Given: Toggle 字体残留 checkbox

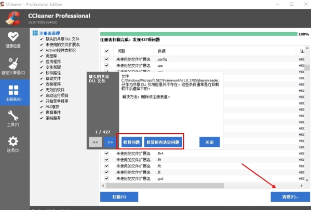Looking at the screenshot, I should coord(42,67).
